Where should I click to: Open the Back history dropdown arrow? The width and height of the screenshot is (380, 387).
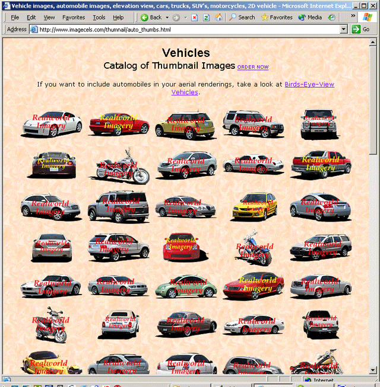pos(167,18)
